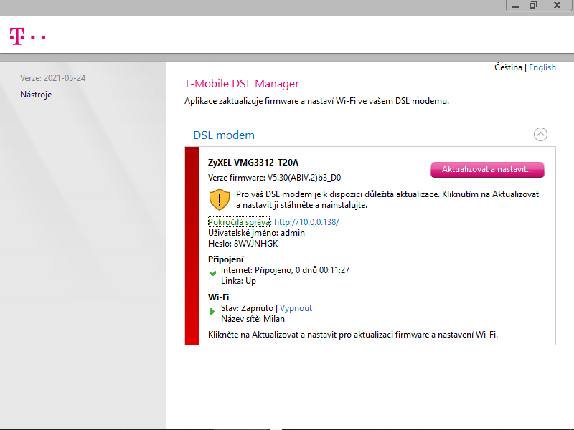Close the DSL Manager window
Screen dimensions: 574x430
click(x=557, y=6)
